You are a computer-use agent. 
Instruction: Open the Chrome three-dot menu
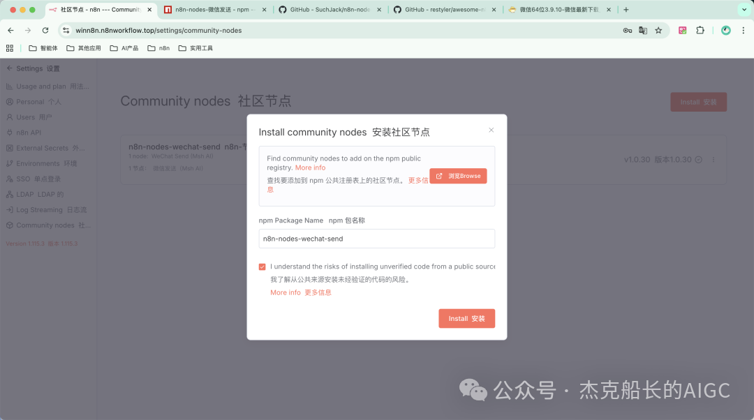(x=744, y=30)
